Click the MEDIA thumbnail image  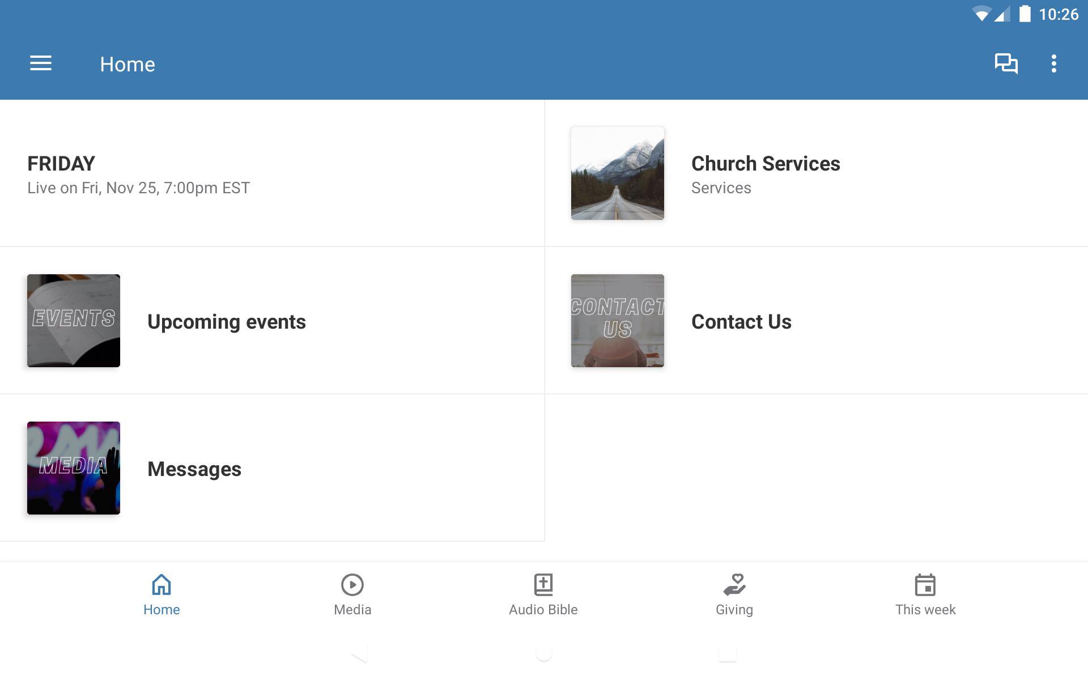coord(74,468)
